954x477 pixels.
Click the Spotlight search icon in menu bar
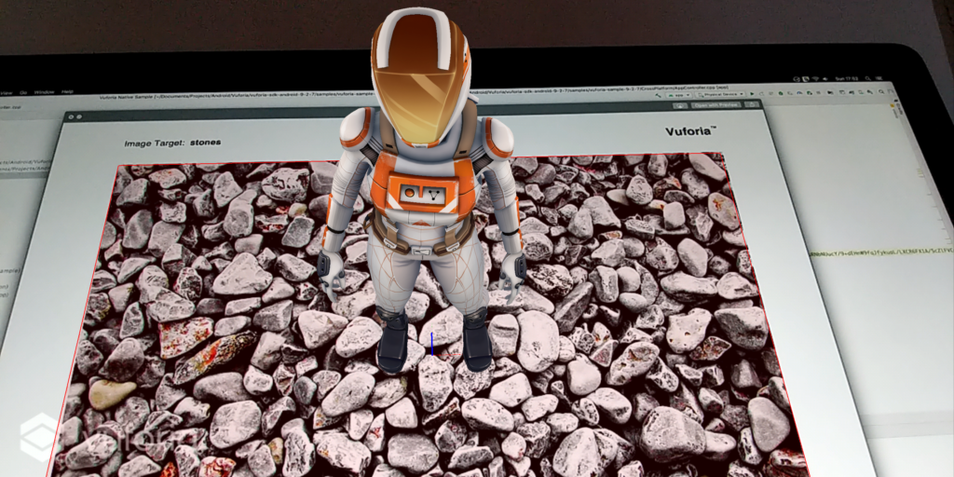pos(867,78)
